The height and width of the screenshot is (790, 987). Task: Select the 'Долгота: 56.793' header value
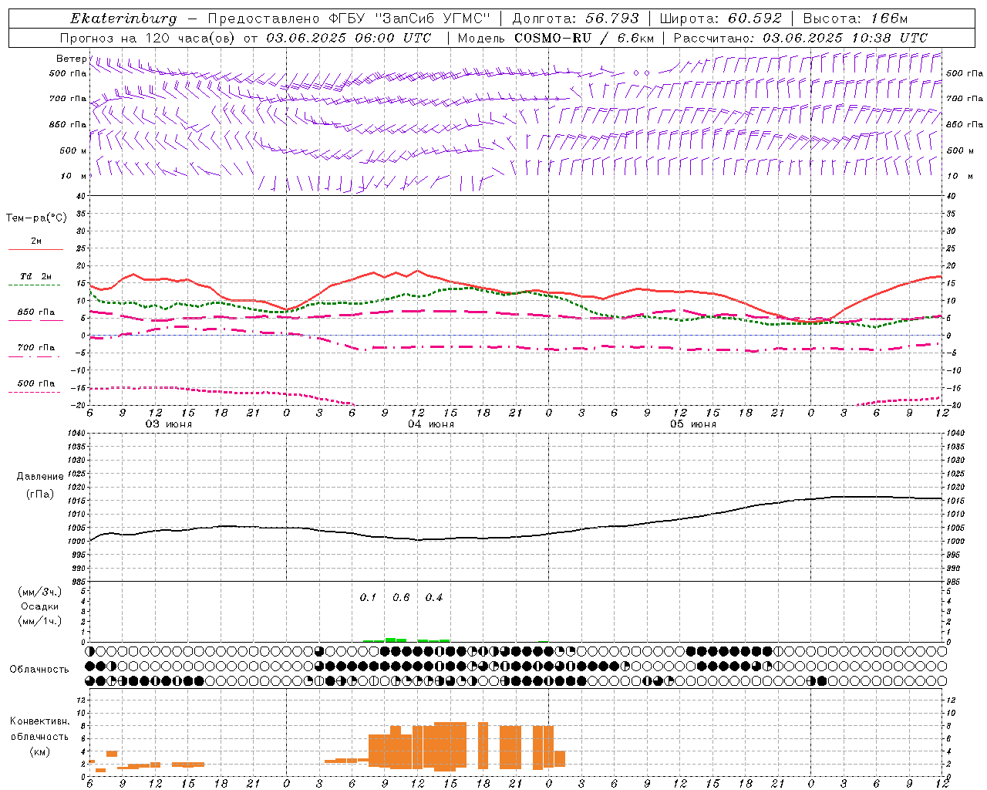(x=576, y=19)
